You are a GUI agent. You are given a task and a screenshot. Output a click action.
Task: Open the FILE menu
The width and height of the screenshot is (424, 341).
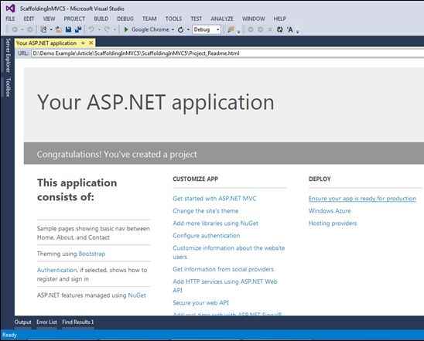(x=10, y=19)
